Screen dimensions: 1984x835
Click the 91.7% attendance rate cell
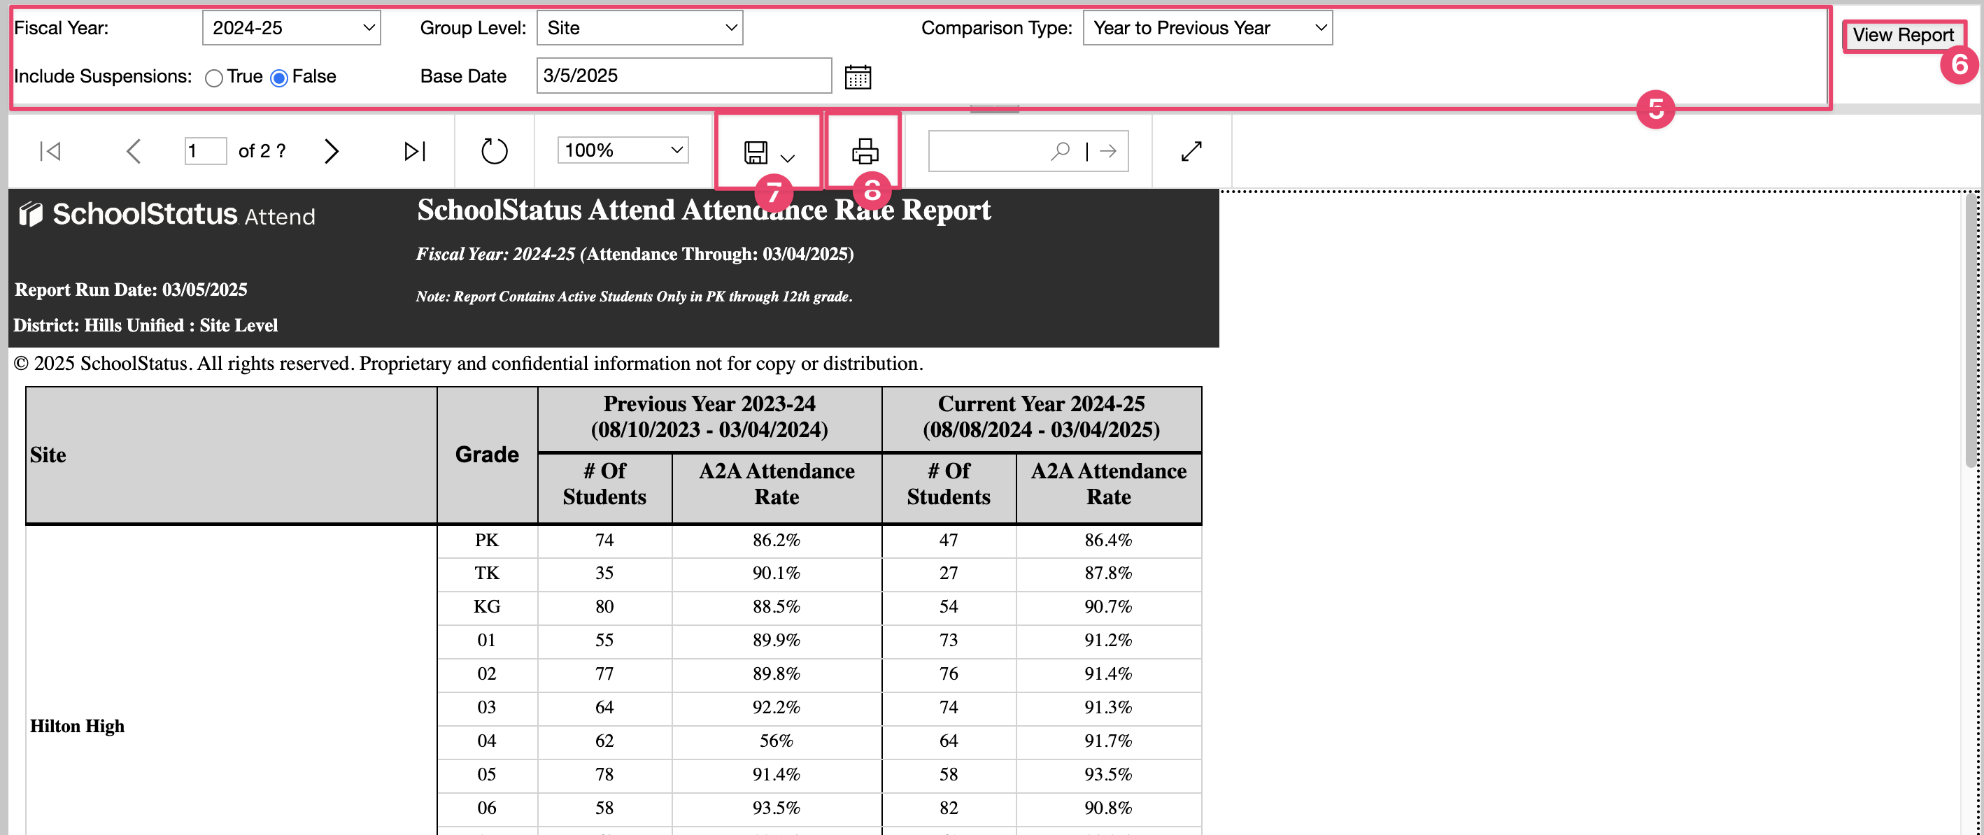pyautogui.click(x=1108, y=741)
